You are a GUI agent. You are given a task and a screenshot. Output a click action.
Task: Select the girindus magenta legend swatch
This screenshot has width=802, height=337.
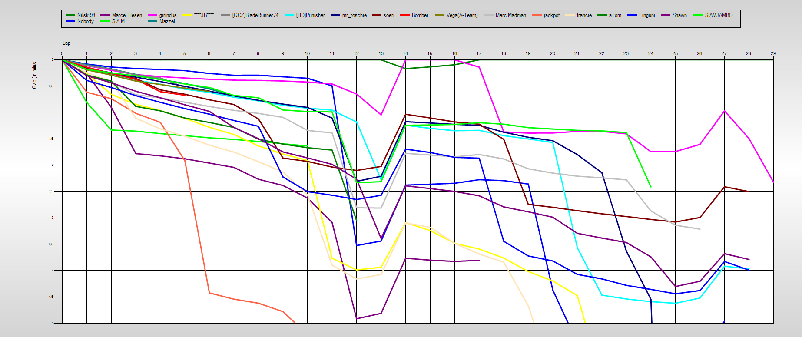click(x=152, y=15)
